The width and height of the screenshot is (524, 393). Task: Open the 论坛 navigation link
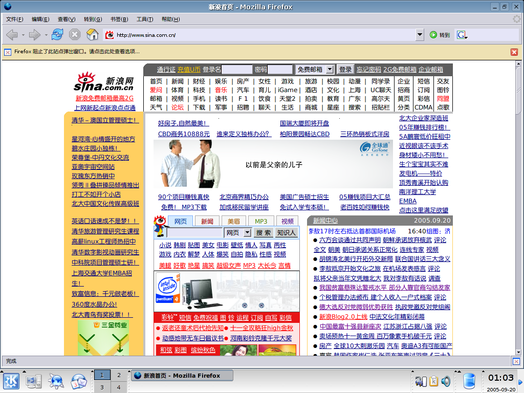click(178, 107)
